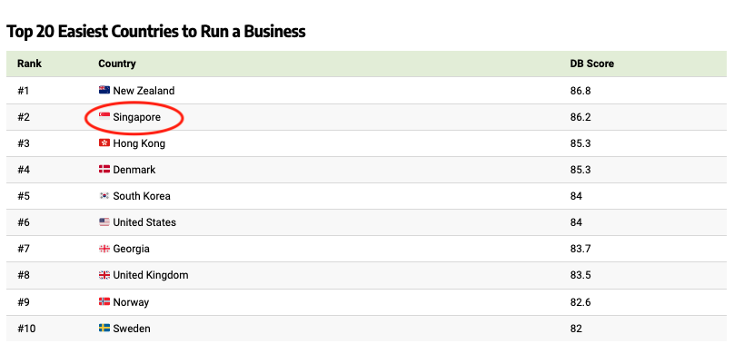The image size is (734, 344).
Task: Click the Sweden flag icon
Action: [x=104, y=328]
